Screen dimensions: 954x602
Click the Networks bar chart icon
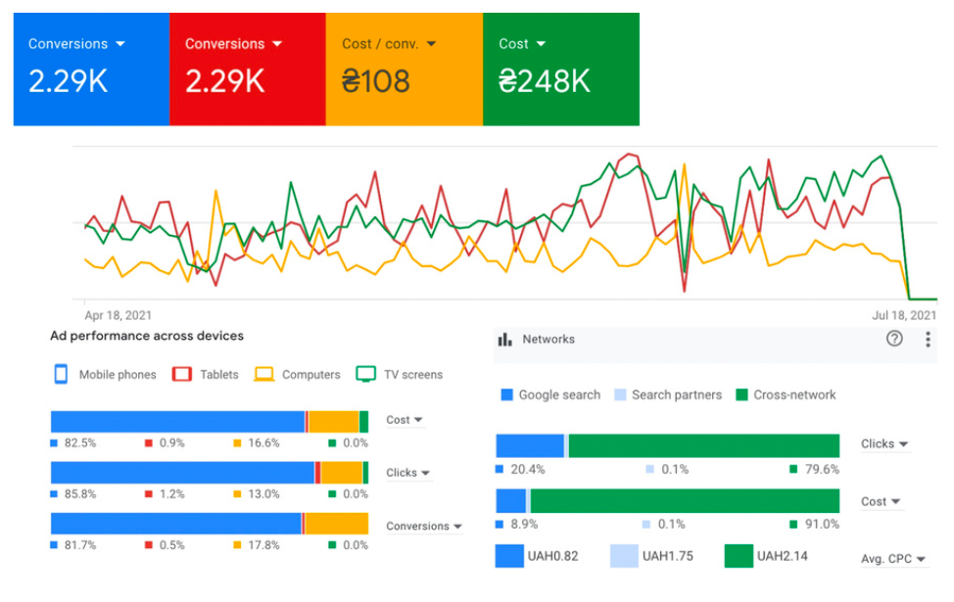tap(505, 339)
